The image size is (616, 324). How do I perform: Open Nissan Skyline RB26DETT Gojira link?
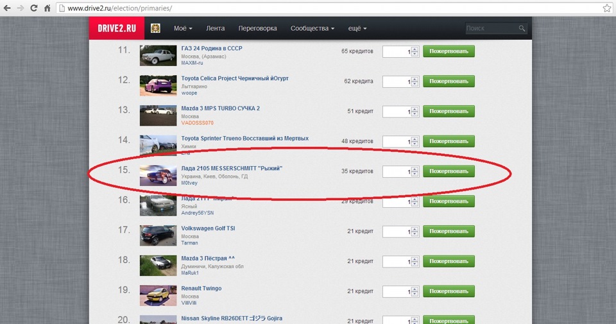[x=232, y=318]
